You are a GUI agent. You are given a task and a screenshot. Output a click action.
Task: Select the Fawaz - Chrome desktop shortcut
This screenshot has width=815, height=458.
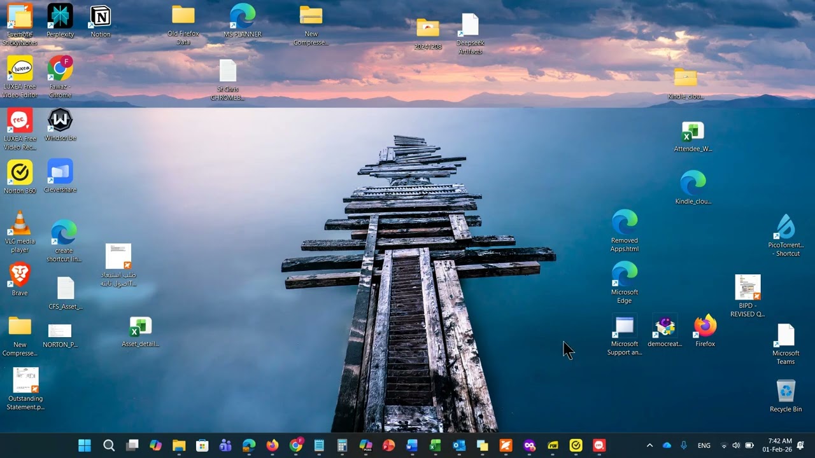click(x=60, y=77)
